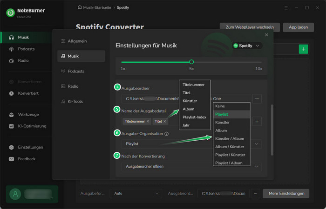Click the App laden button

click(x=298, y=27)
